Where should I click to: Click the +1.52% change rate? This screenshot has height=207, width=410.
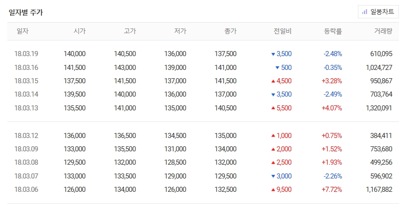332,149
